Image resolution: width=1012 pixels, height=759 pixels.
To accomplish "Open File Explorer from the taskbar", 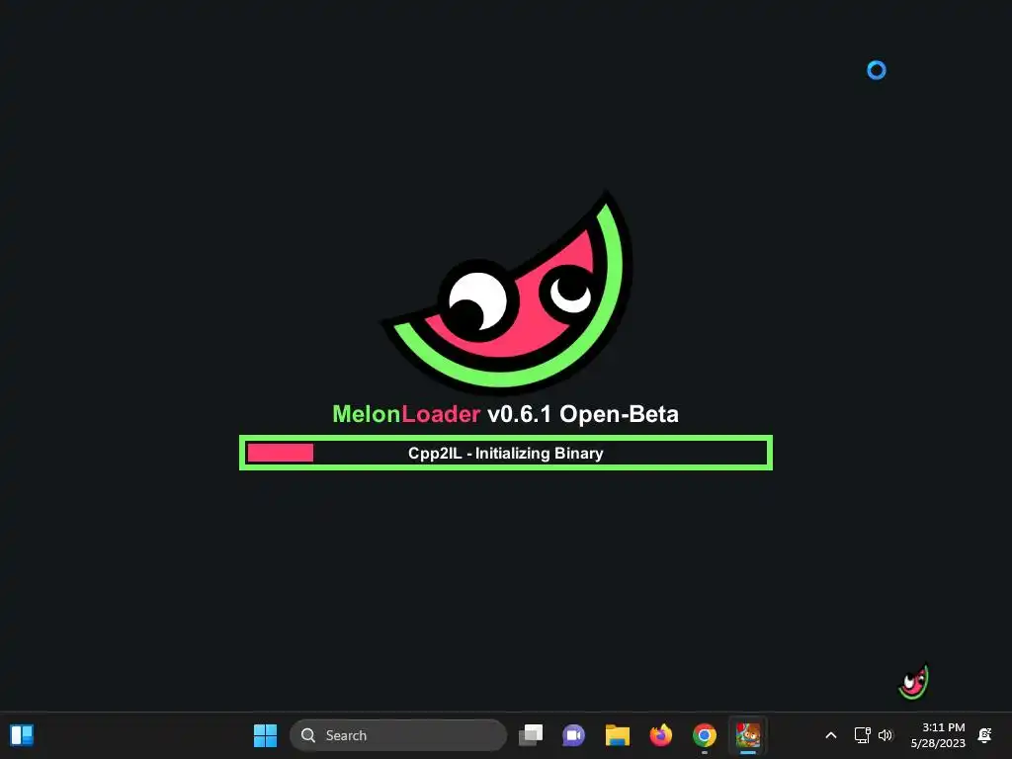I will [617, 735].
